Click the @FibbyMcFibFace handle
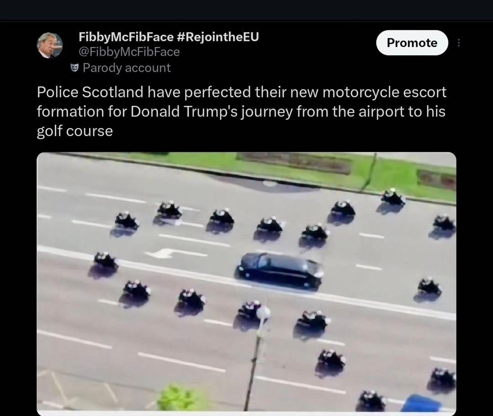This screenshot has height=416, width=493. (129, 52)
